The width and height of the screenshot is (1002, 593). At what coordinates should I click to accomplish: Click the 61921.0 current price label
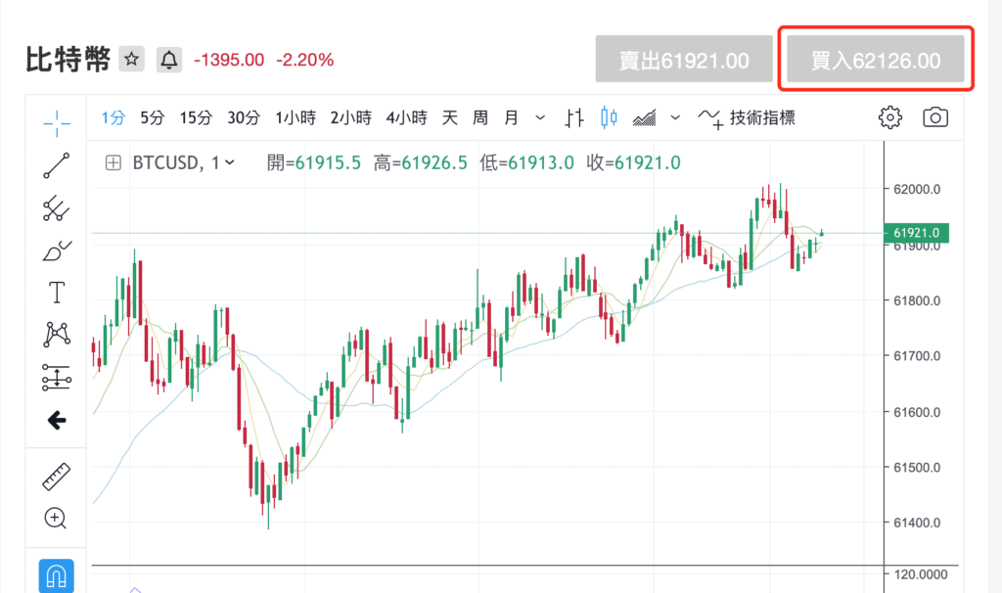(x=916, y=233)
